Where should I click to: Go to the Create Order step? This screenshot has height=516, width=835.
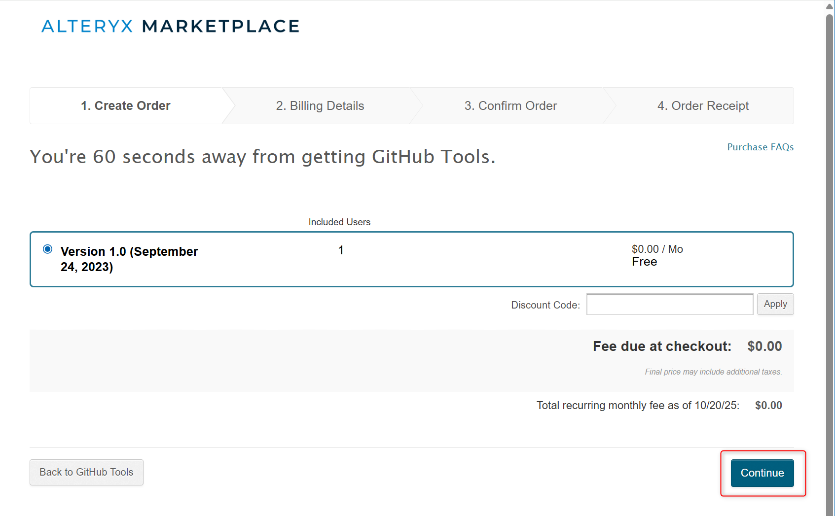pos(126,106)
